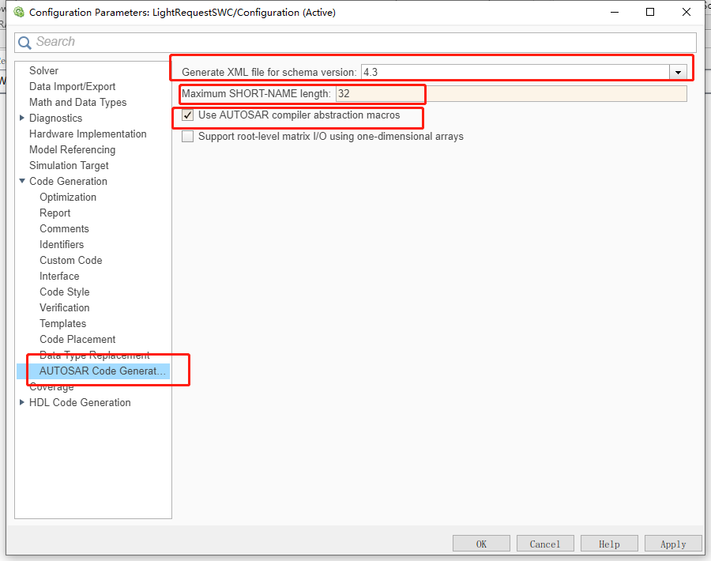This screenshot has width=711, height=561.
Task: Open Data Import/Export settings
Action: [x=72, y=87]
